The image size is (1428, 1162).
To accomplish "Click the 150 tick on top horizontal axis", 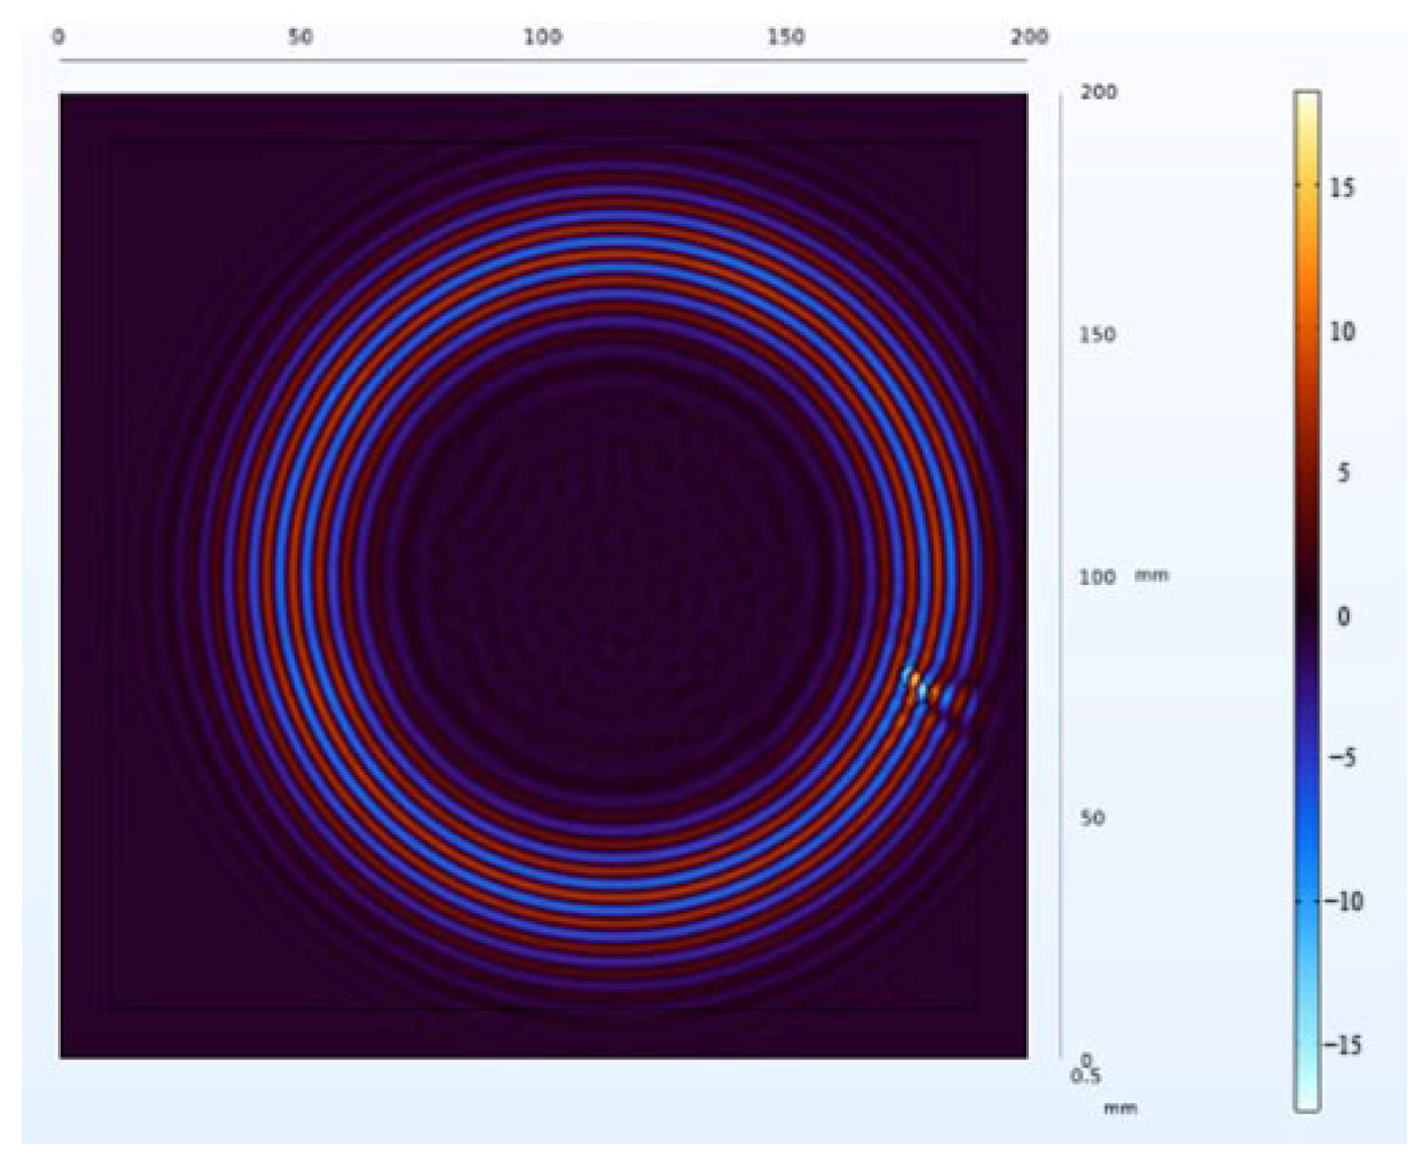I will point(785,38).
